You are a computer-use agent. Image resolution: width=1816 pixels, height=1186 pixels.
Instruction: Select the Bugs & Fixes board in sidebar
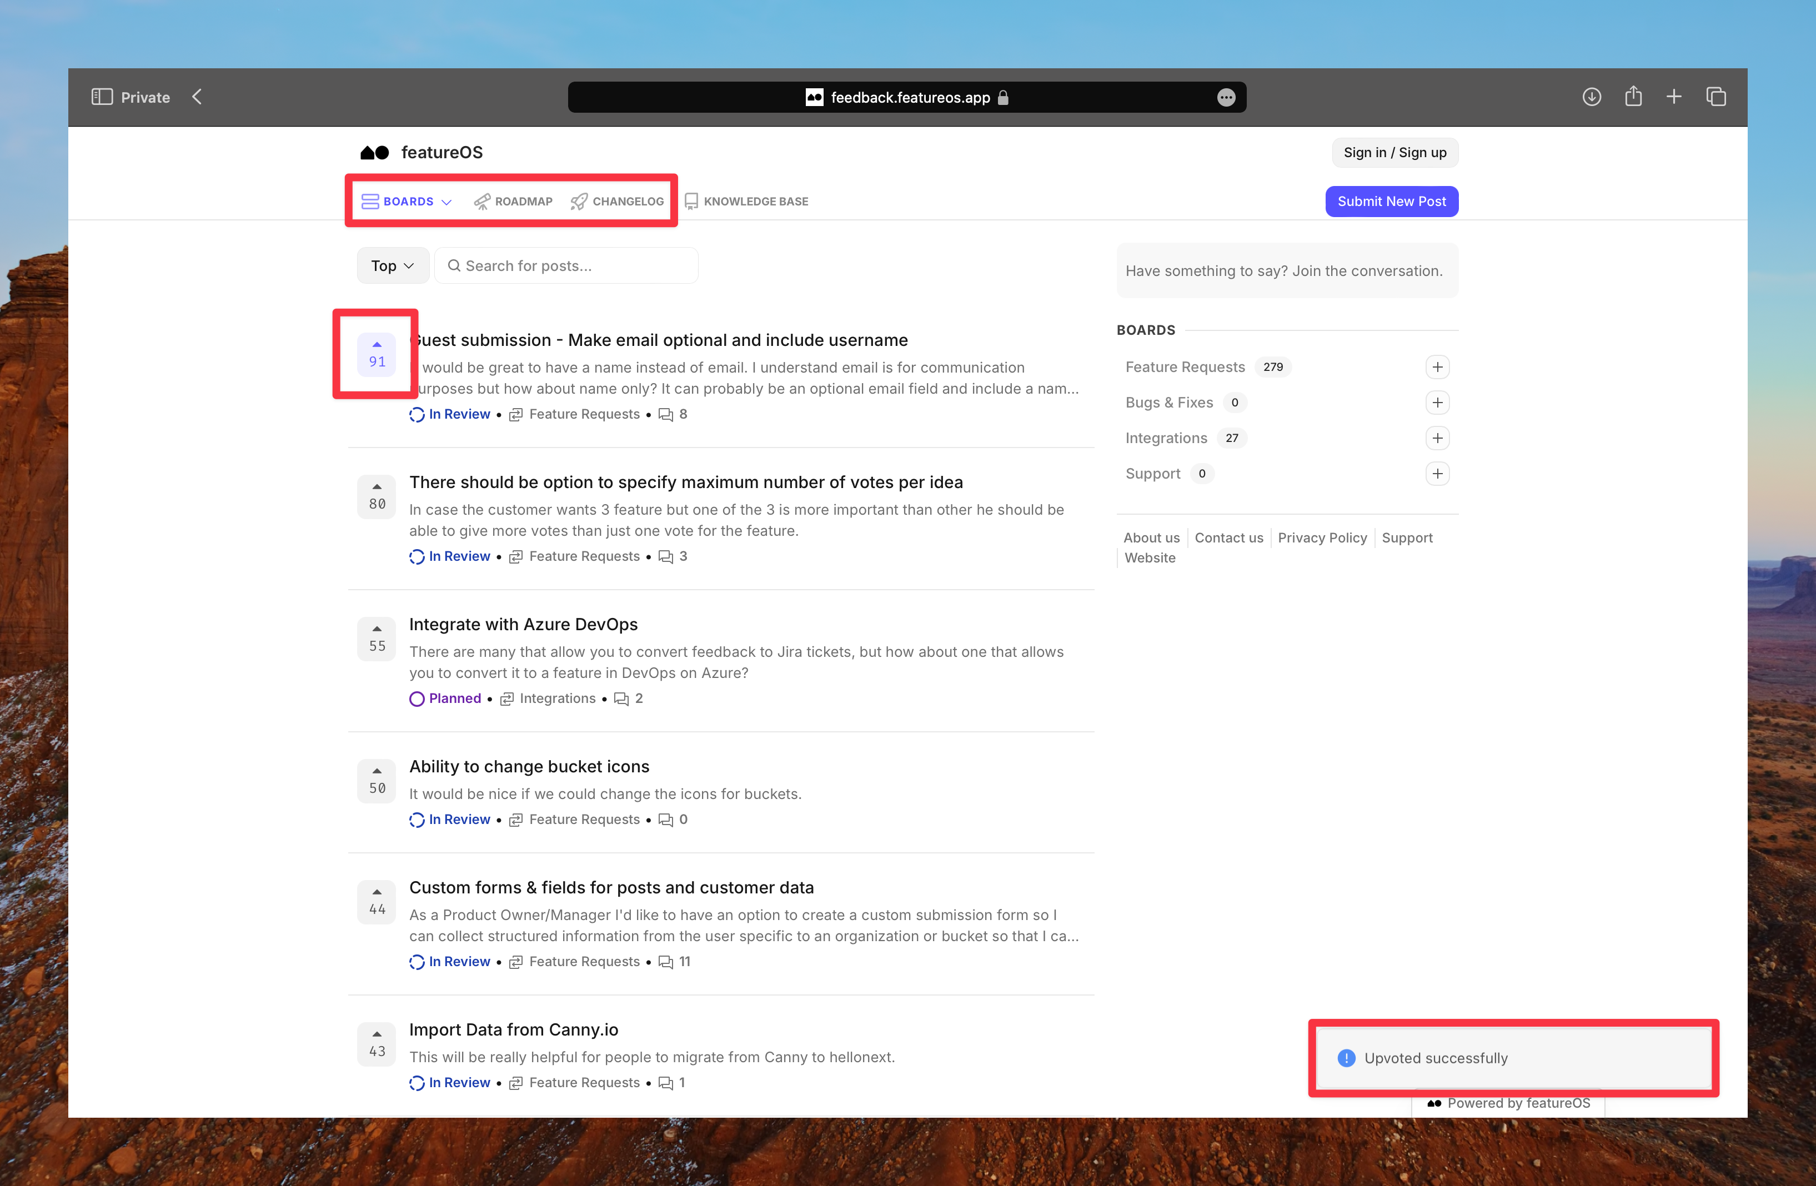point(1169,403)
